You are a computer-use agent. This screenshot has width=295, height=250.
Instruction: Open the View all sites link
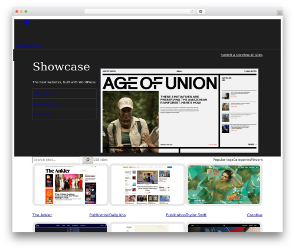(x=252, y=55)
